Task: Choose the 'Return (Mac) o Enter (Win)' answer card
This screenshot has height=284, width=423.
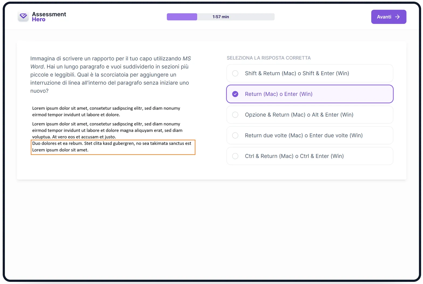Action: [310, 94]
